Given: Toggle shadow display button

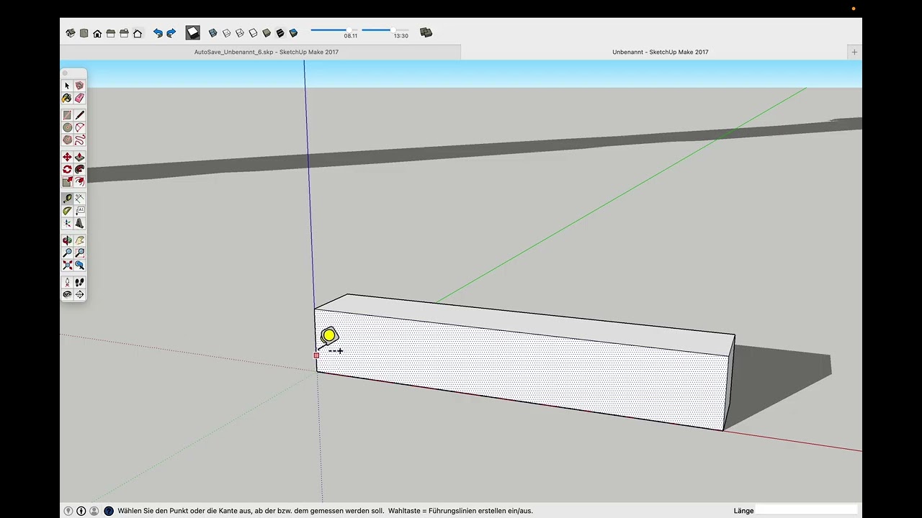Looking at the screenshot, I should tap(193, 32).
